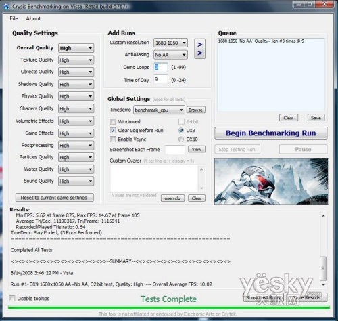Toggle Enable Vsync checkbox
338x321 pixels.
113,140
